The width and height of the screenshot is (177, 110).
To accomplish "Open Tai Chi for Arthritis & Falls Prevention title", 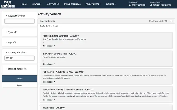I will point(68,90).
